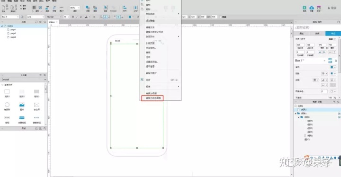The image size is (341, 177).
Task: Click the corner radius input field
Action: point(324,91)
